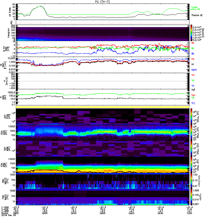The image size is (205, 219).
Task: Select the green Viy velocity legend label
Action: 193,80
